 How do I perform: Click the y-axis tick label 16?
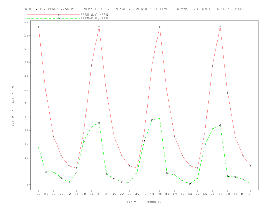pyautogui.click(x=27, y=117)
